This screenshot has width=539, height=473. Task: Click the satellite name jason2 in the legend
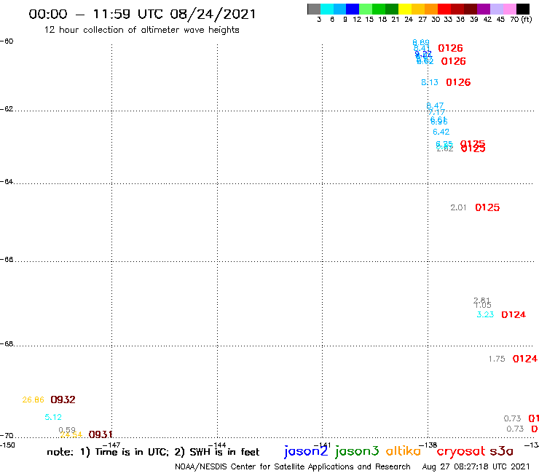click(x=306, y=451)
